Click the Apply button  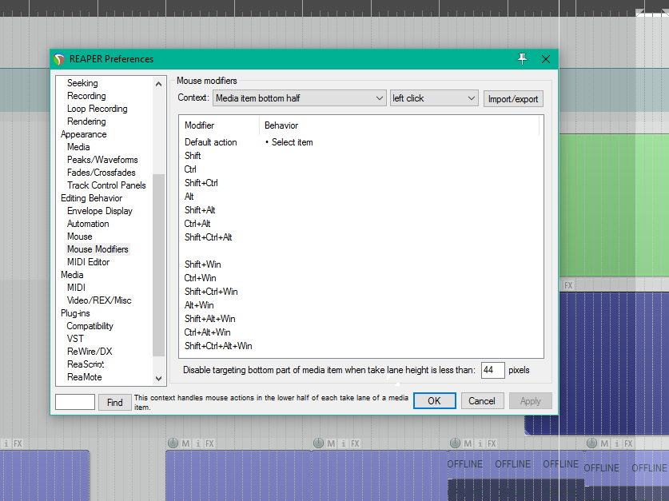coord(531,401)
